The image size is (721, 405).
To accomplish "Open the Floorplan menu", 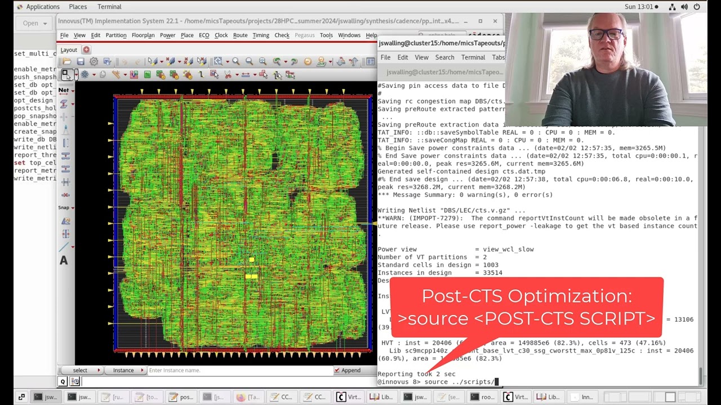I will click(143, 35).
